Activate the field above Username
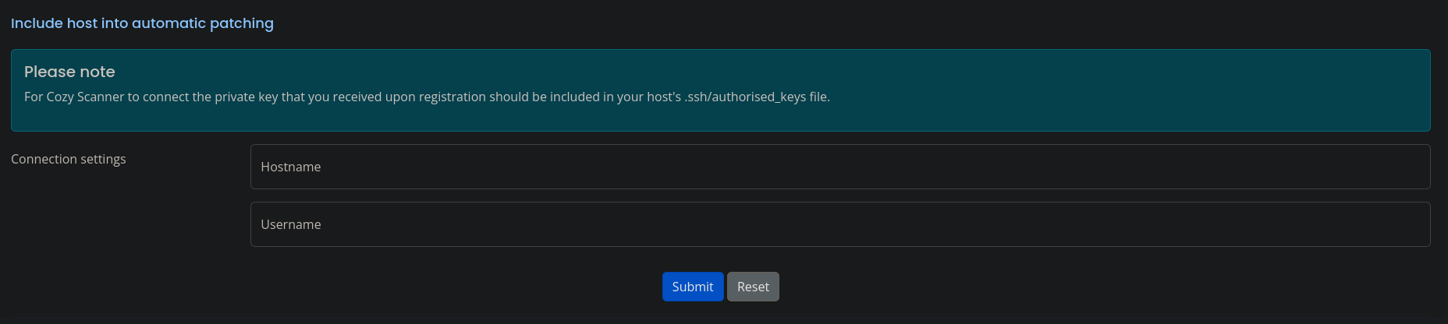Viewport: 1448px width, 324px height. click(x=839, y=167)
